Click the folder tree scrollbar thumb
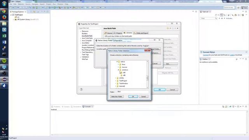This screenshot has width=249, height=140. coord(147,78)
